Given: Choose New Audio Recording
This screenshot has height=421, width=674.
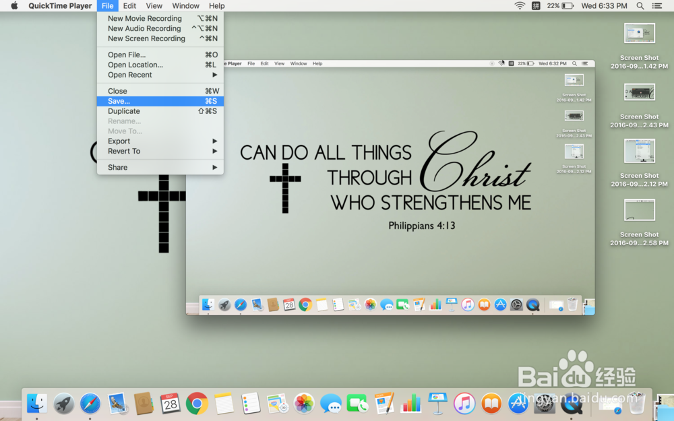Looking at the screenshot, I should coord(160,28).
